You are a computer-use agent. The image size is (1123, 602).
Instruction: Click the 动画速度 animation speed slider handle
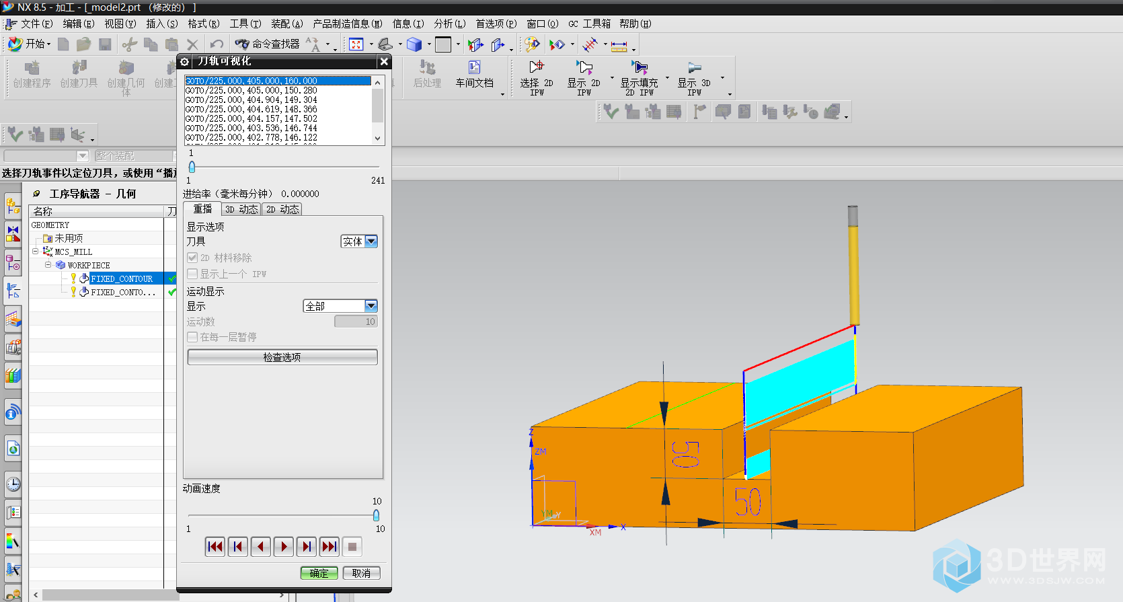pos(376,515)
